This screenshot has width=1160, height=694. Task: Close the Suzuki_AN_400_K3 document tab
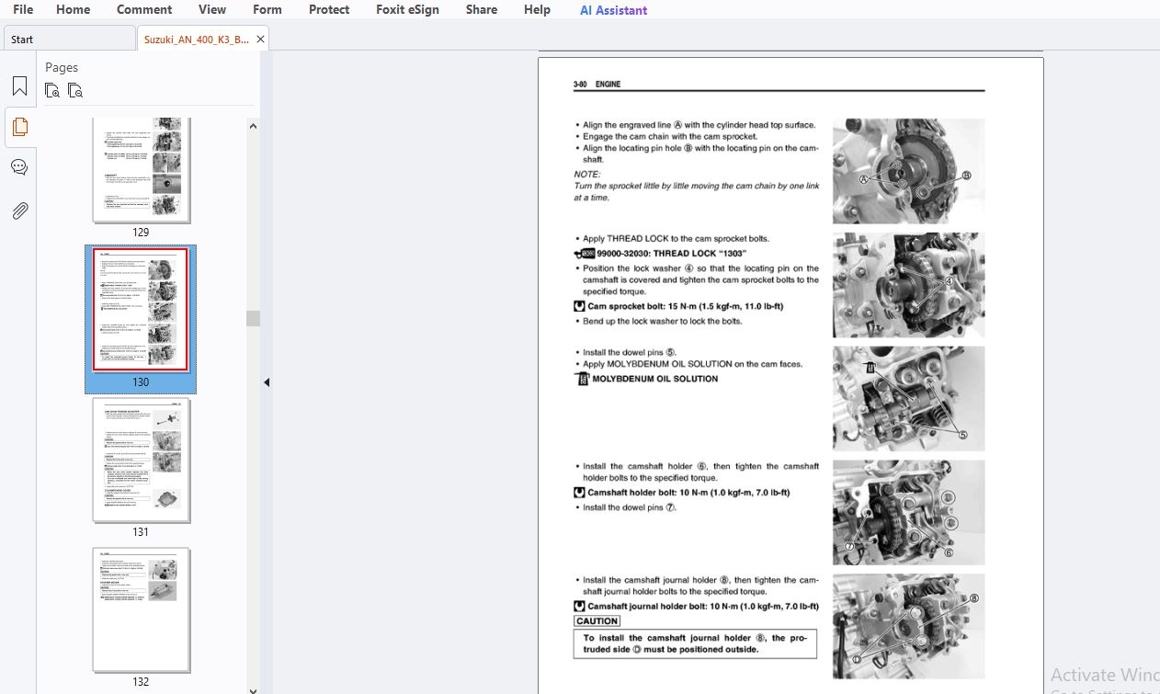[x=261, y=40]
